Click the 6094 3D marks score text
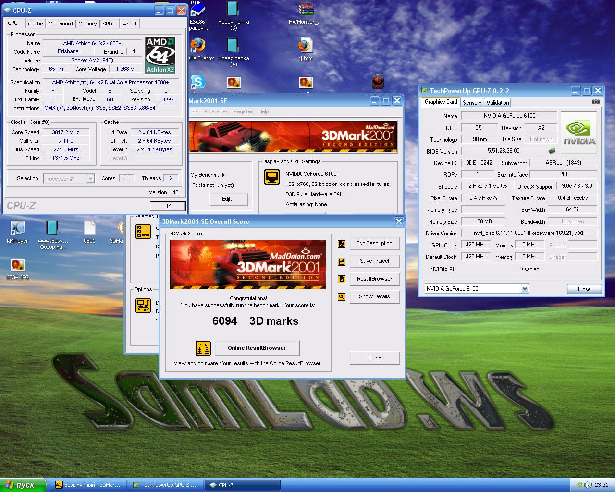615x492 pixels. (256, 321)
